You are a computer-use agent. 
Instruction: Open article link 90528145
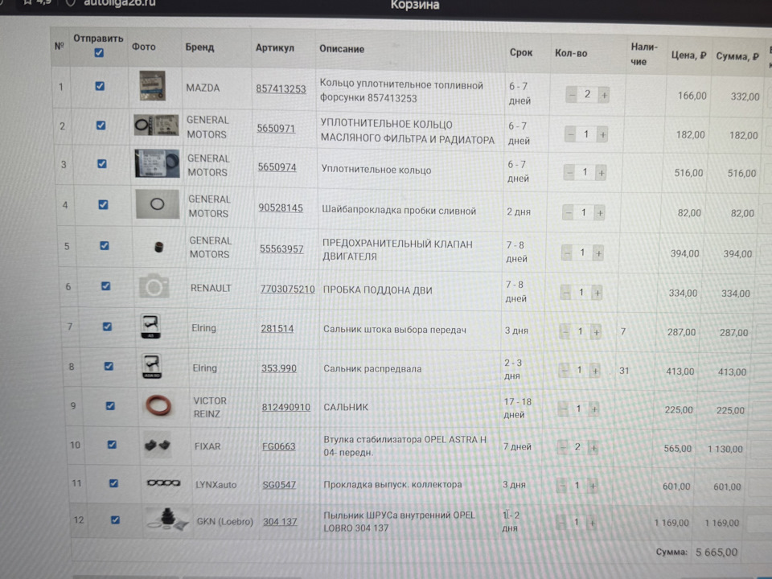[281, 207]
